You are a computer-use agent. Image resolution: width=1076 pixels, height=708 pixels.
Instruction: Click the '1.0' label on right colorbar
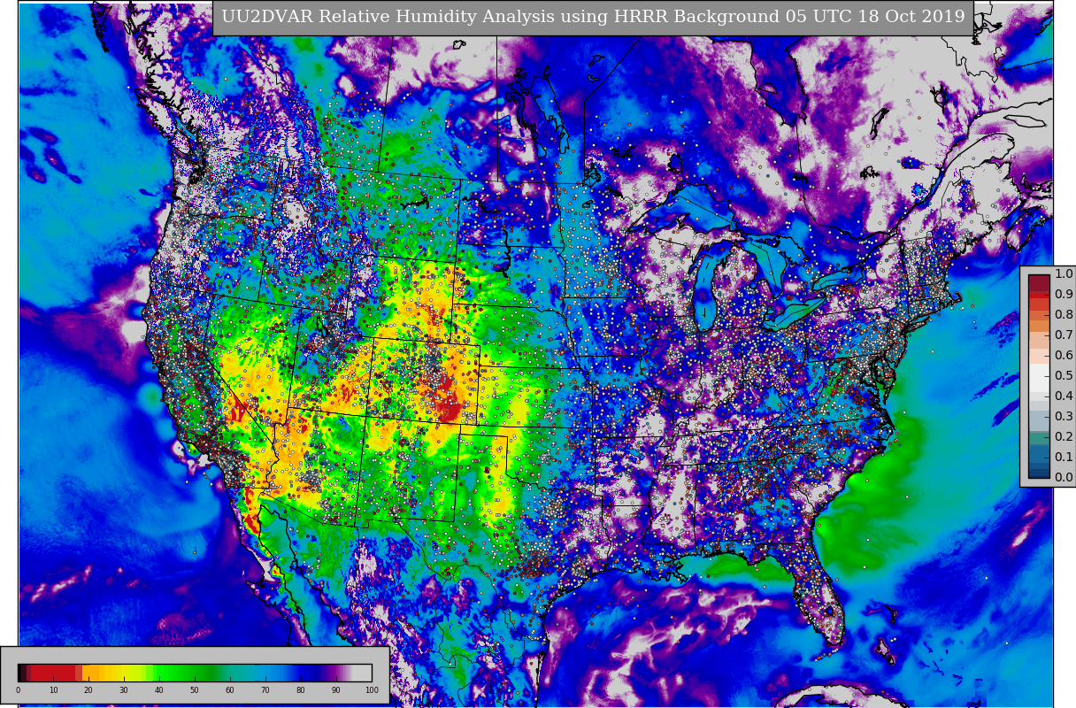point(1064,274)
